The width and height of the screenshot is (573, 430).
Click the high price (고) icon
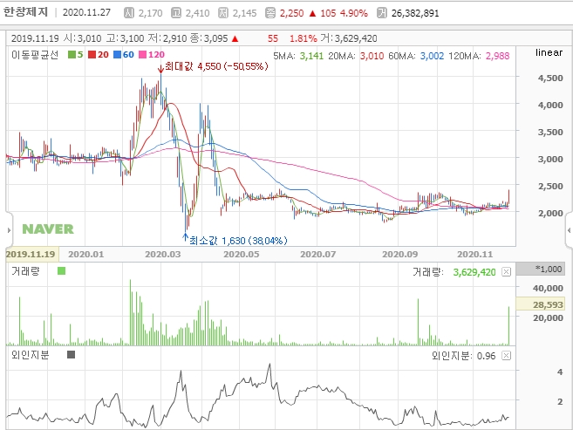point(176,13)
